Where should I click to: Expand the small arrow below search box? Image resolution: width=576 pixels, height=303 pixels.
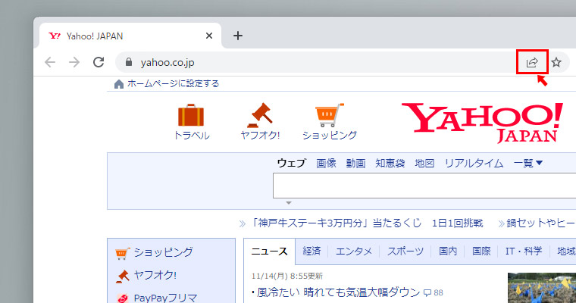[289, 203]
